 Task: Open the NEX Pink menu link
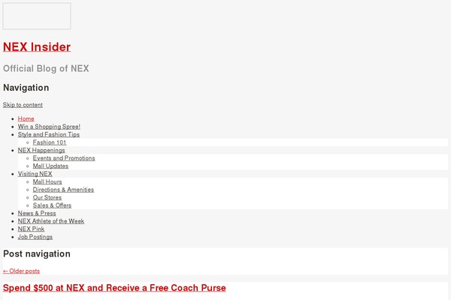click(31, 229)
